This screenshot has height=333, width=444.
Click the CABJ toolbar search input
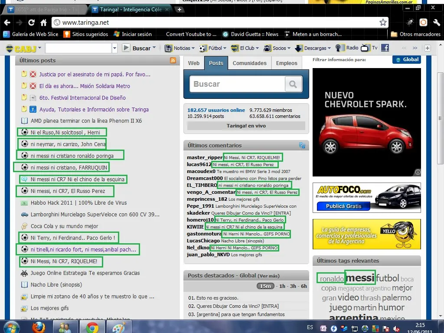click(x=78, y=48)
